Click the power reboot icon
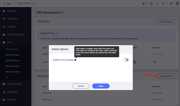The image size is (180, 106). pyautogui.click(x=157, y=4)
